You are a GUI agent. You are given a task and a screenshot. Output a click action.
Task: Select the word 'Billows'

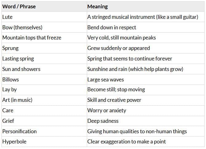pyautogui.click(x=10, y=79)
